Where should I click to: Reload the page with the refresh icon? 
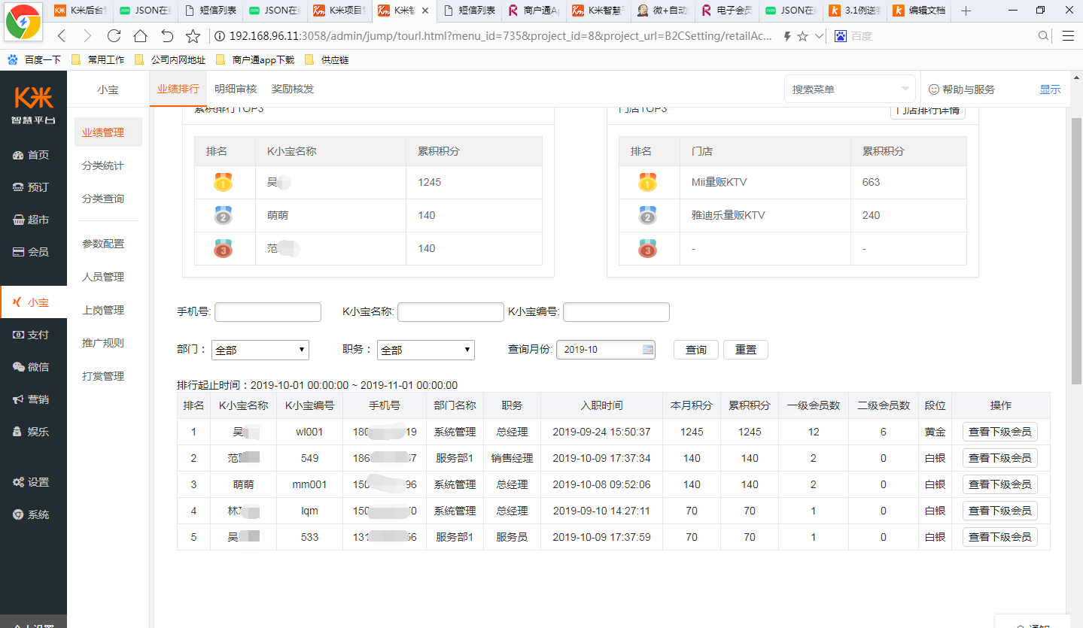(x=114, y=36)
